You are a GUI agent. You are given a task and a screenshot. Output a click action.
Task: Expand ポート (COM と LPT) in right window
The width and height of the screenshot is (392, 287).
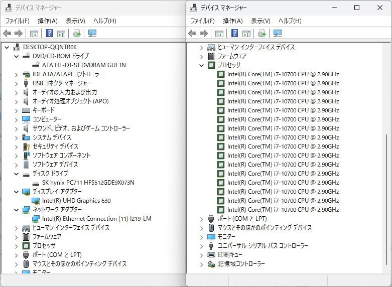pos(201,219)
